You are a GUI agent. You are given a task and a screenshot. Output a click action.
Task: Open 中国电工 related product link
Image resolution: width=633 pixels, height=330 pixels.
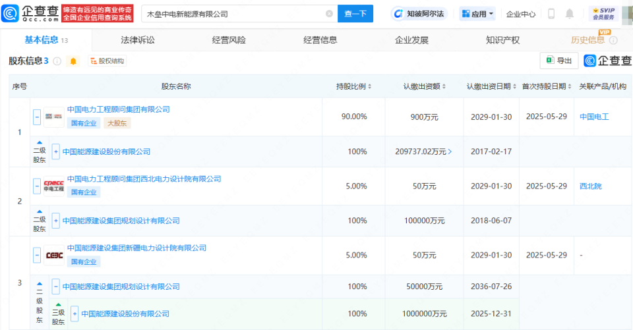pyautogui.click(x=594, y=117)
